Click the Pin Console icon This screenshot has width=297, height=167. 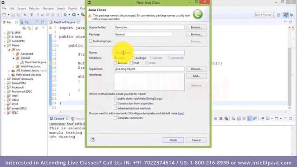click(x=262, y=119)
